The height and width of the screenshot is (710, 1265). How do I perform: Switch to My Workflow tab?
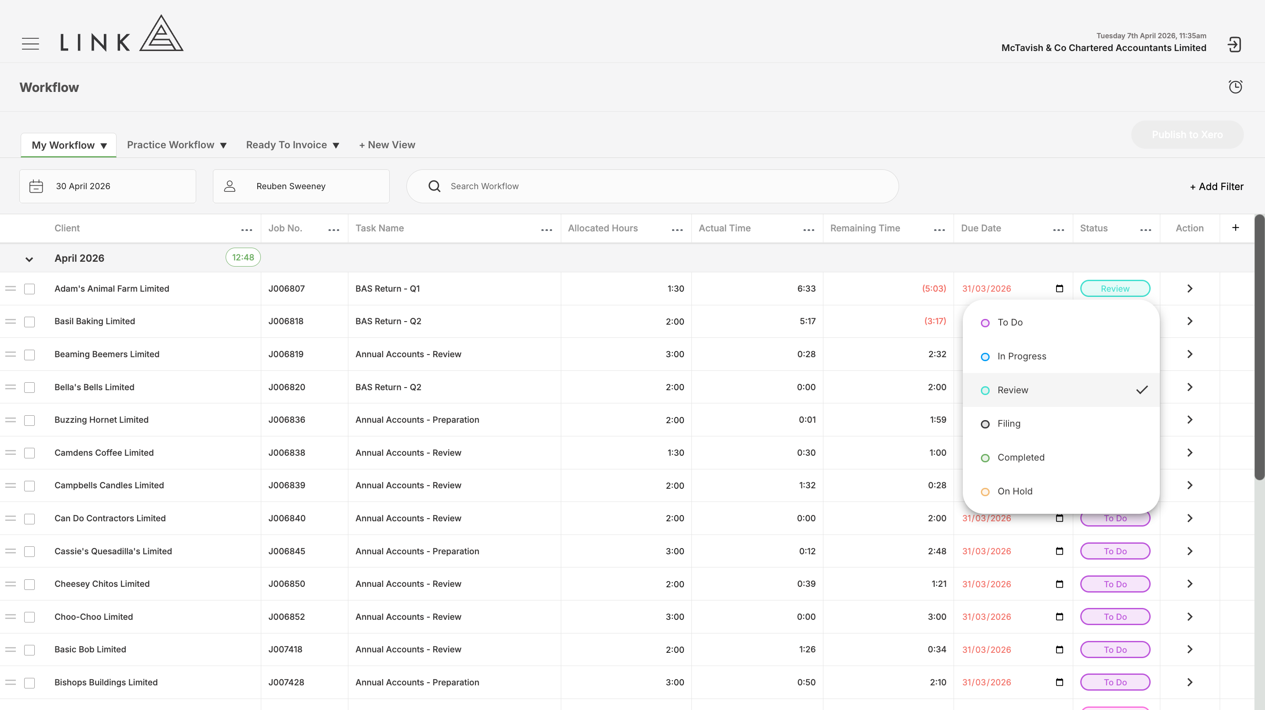point(69,145)
